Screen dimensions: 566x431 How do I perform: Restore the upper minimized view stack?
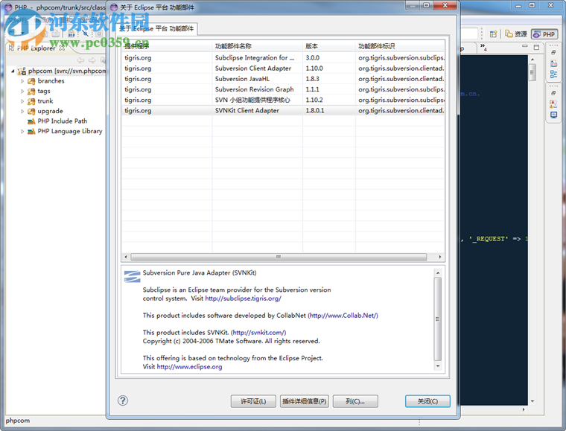(x=553, y=52)
